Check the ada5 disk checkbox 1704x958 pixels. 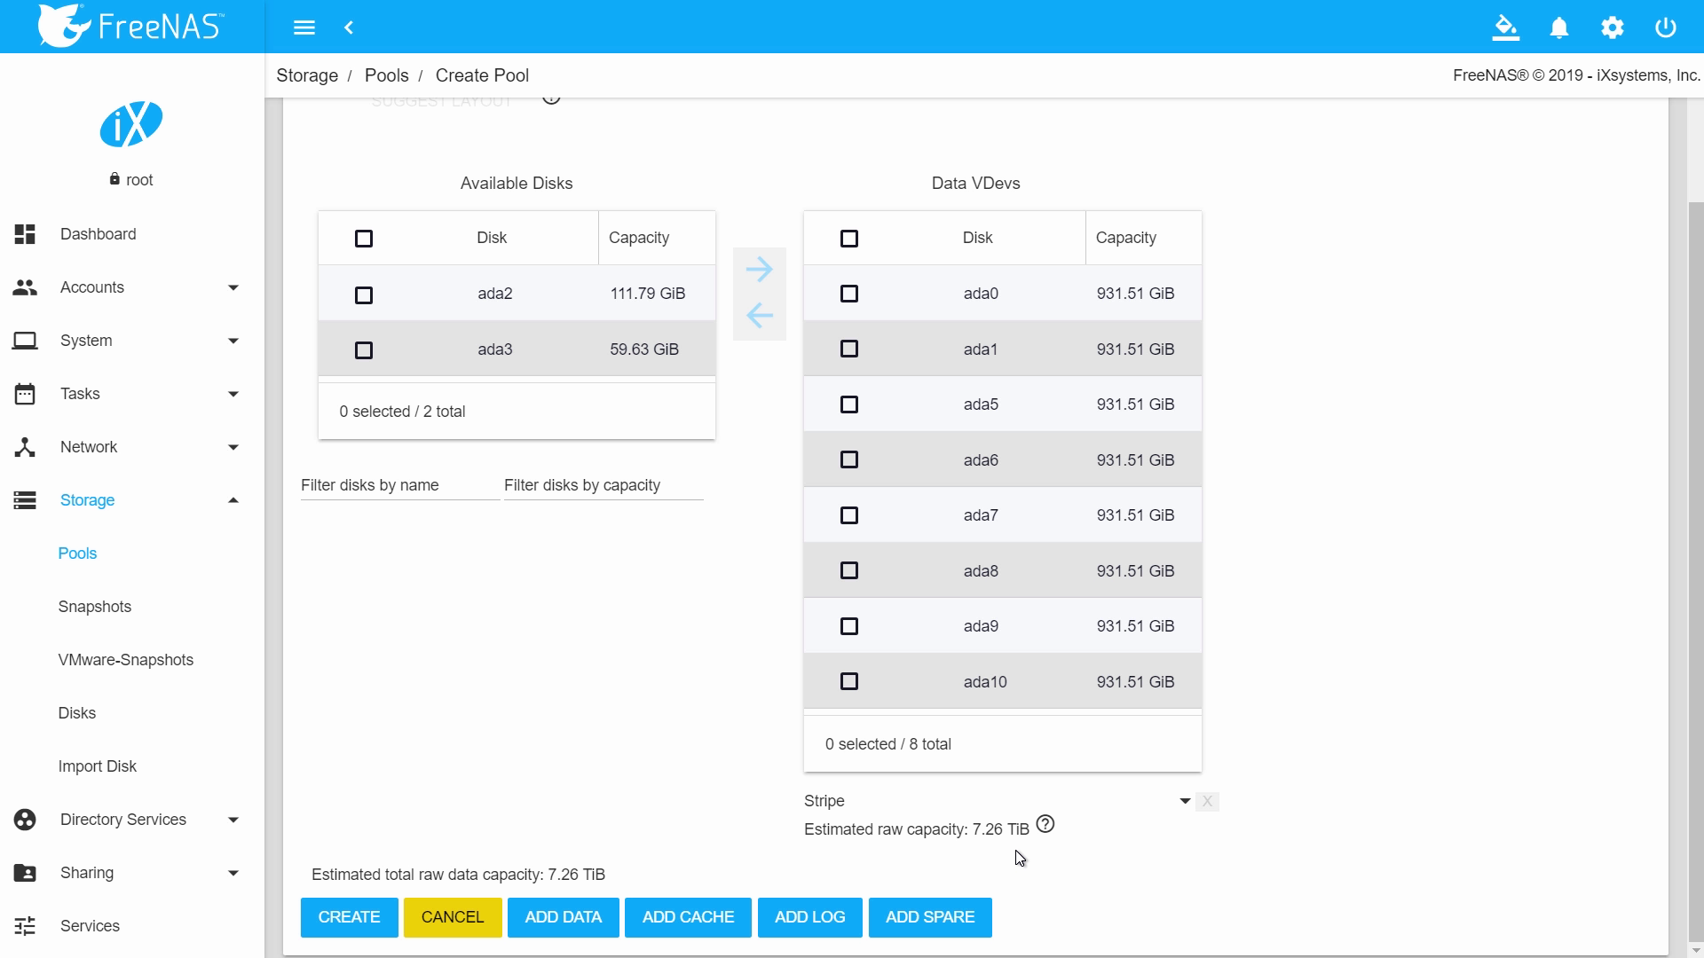click(x=849, y=404)
